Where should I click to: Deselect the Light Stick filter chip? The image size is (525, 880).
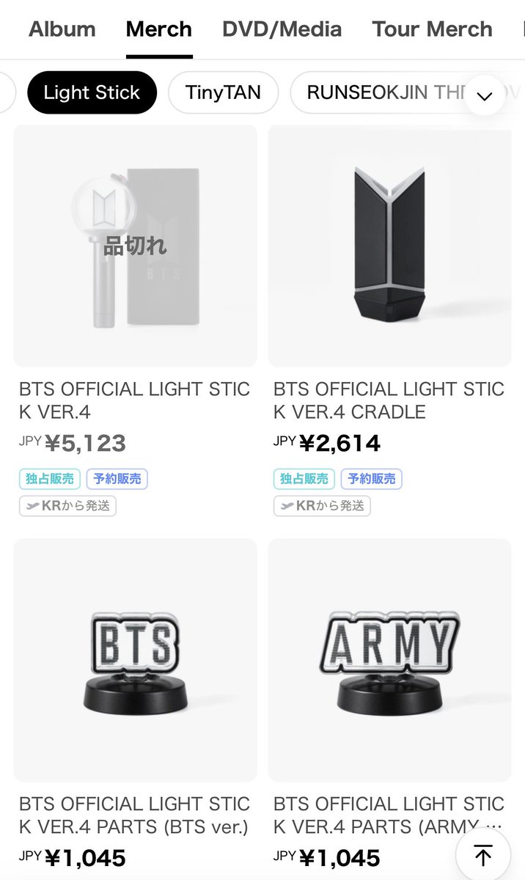click(92, 92)
